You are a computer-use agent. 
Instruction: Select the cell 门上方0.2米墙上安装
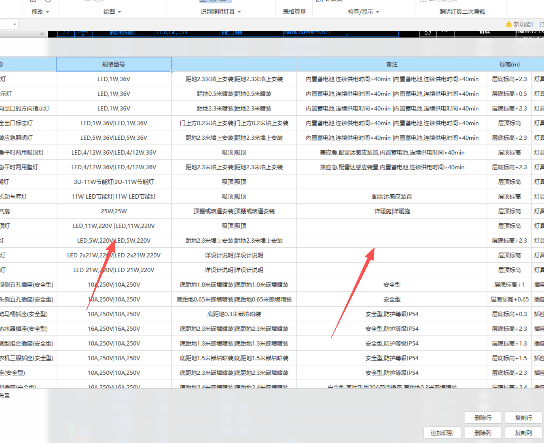click(234, 123)
